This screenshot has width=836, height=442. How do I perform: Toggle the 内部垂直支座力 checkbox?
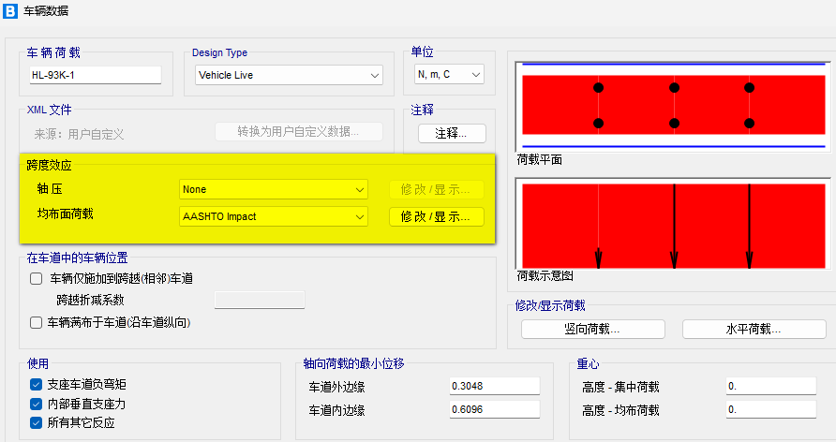[x=37, y=404]
